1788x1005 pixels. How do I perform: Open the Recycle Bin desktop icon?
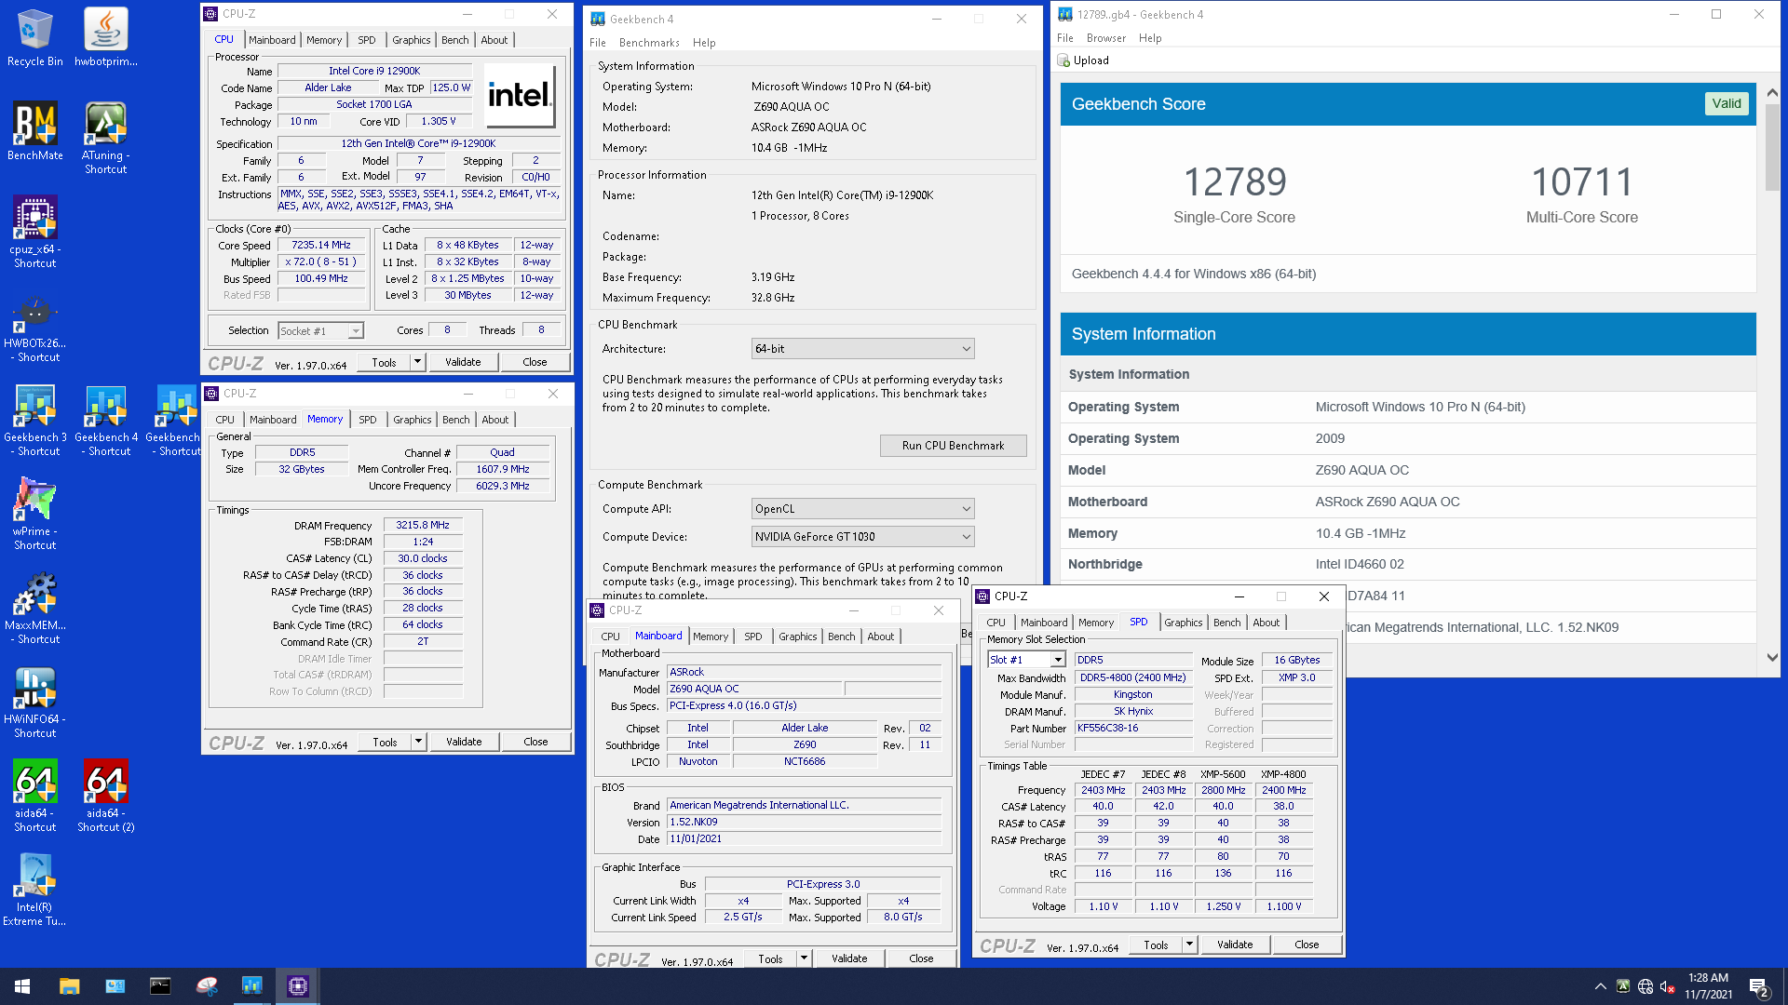tap(34, 37)
